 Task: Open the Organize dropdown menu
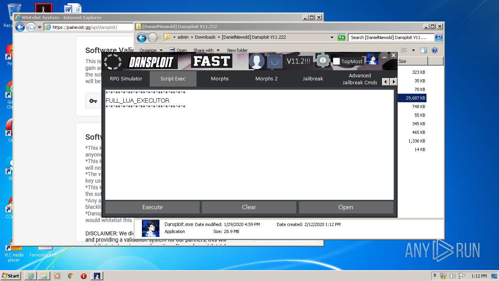[151, 50]
